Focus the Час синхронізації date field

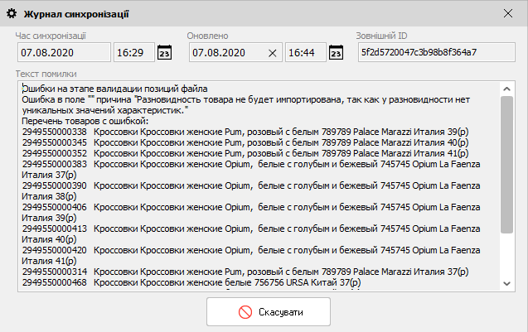pyautogui.click(x=62, y=53)
